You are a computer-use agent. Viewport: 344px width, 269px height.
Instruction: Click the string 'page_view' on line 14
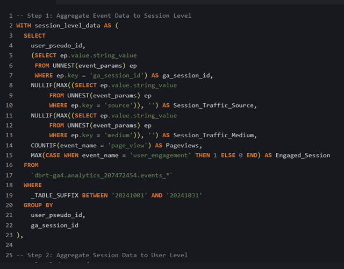tap(127, 145)
